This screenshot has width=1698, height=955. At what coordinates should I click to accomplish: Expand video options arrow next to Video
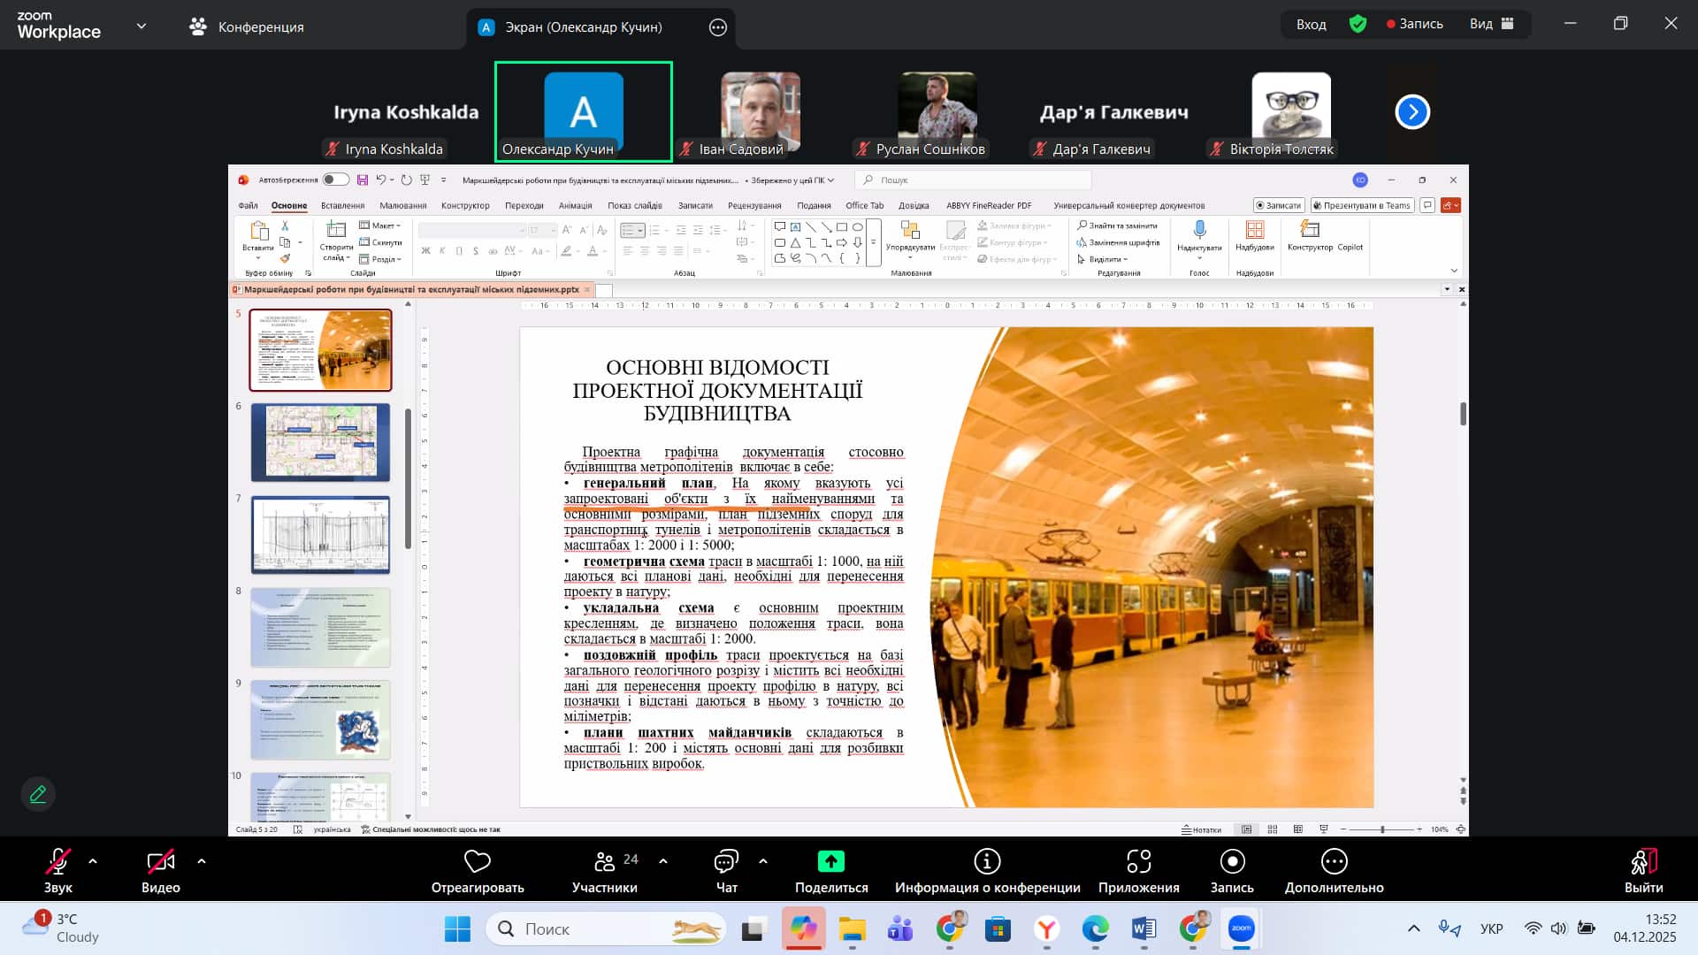coord(202,860)
